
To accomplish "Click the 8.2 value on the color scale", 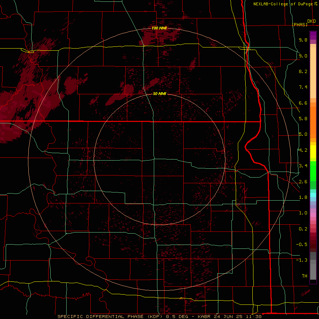I will (303, 71).
